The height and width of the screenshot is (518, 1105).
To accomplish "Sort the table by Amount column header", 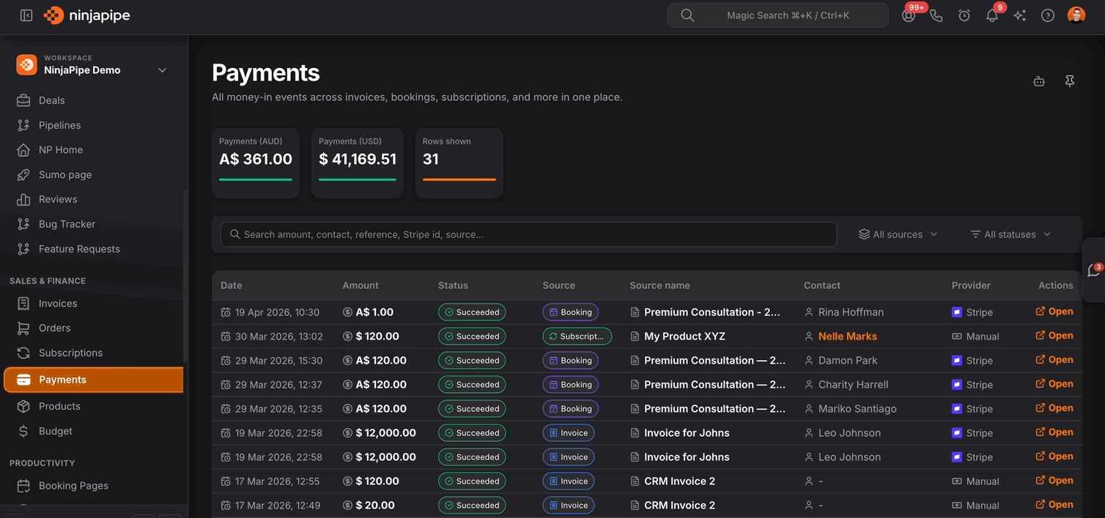I will point(361,285).
